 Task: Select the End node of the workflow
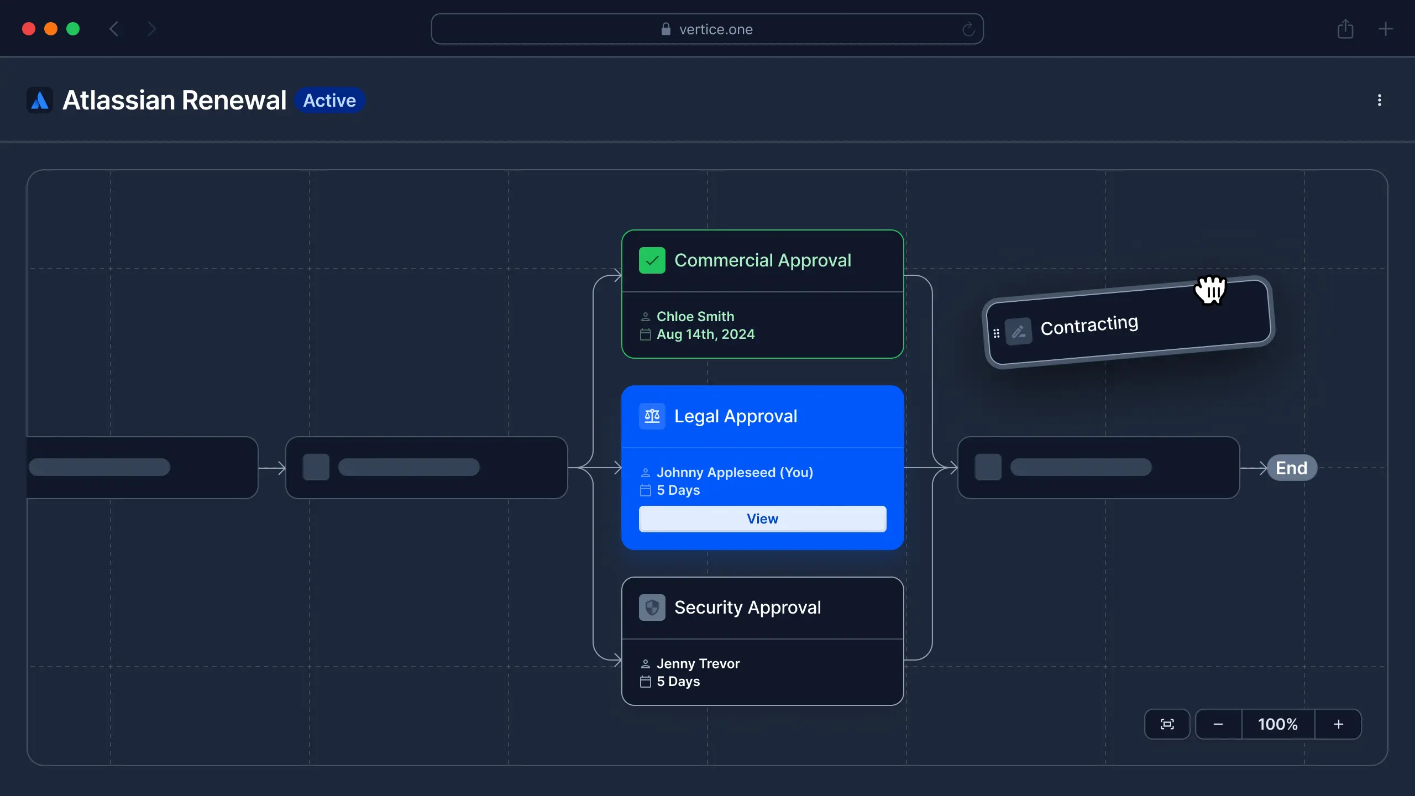coord(1292,467)
